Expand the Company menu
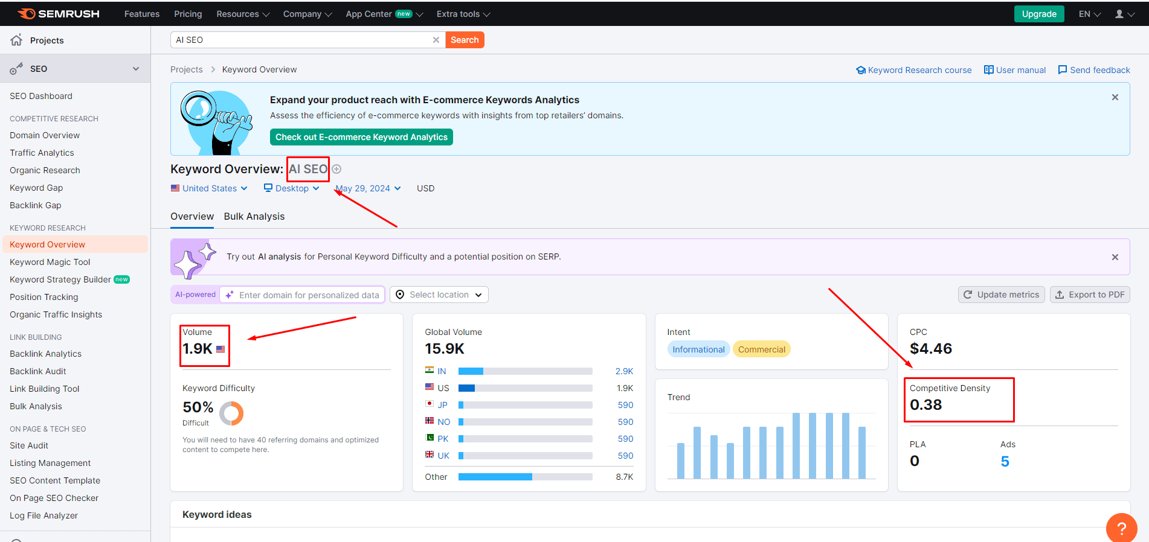1149x542 pixels. 307,14
